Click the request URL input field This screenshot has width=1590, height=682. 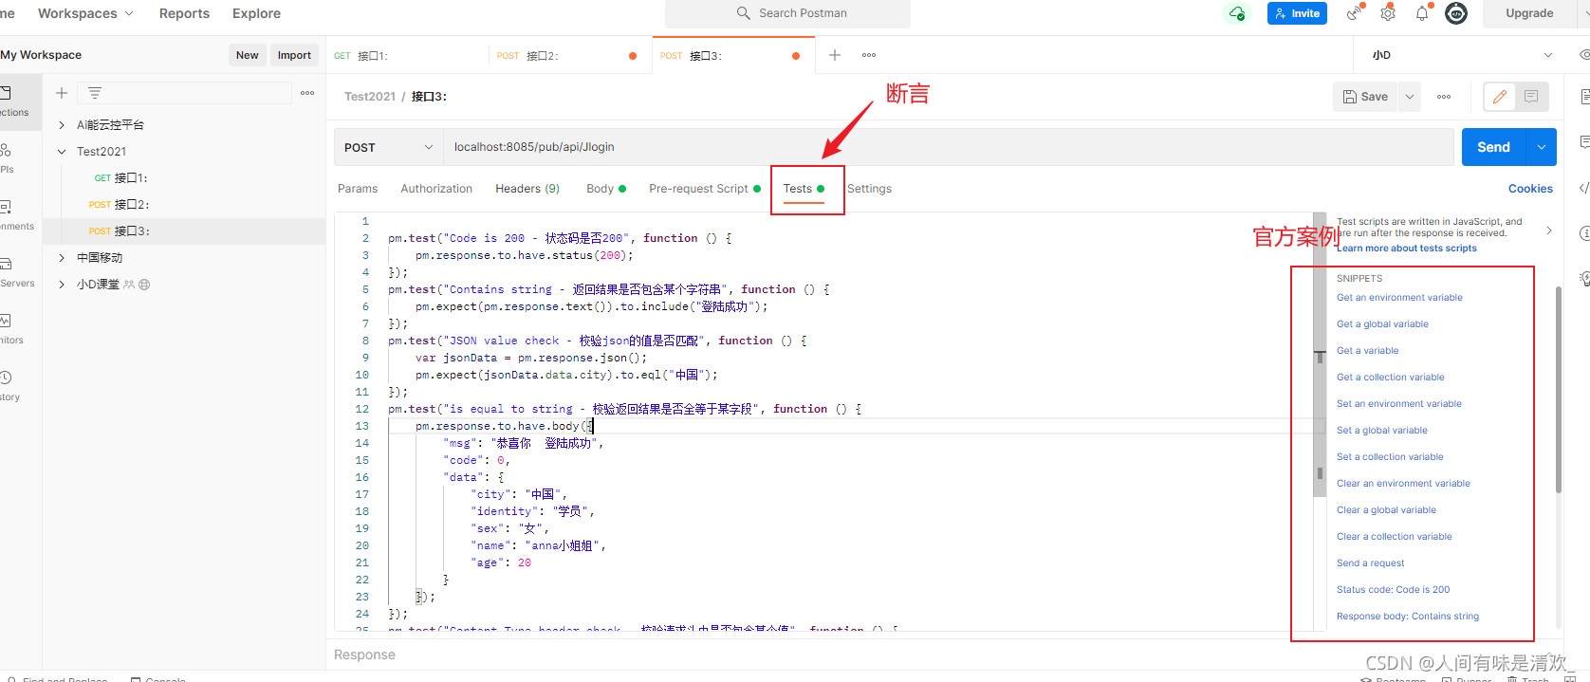[x=949, y=147]
